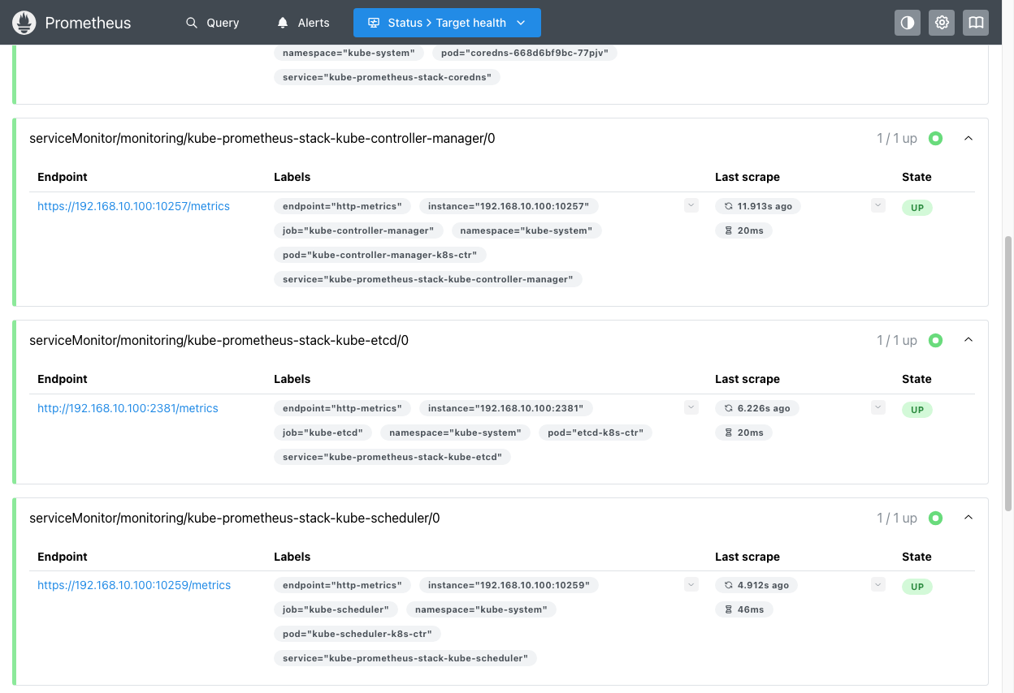Click label service="kube-prometheus-stack-coredns"
This screenshot has width=1014, height=693.
pos(387,77)
